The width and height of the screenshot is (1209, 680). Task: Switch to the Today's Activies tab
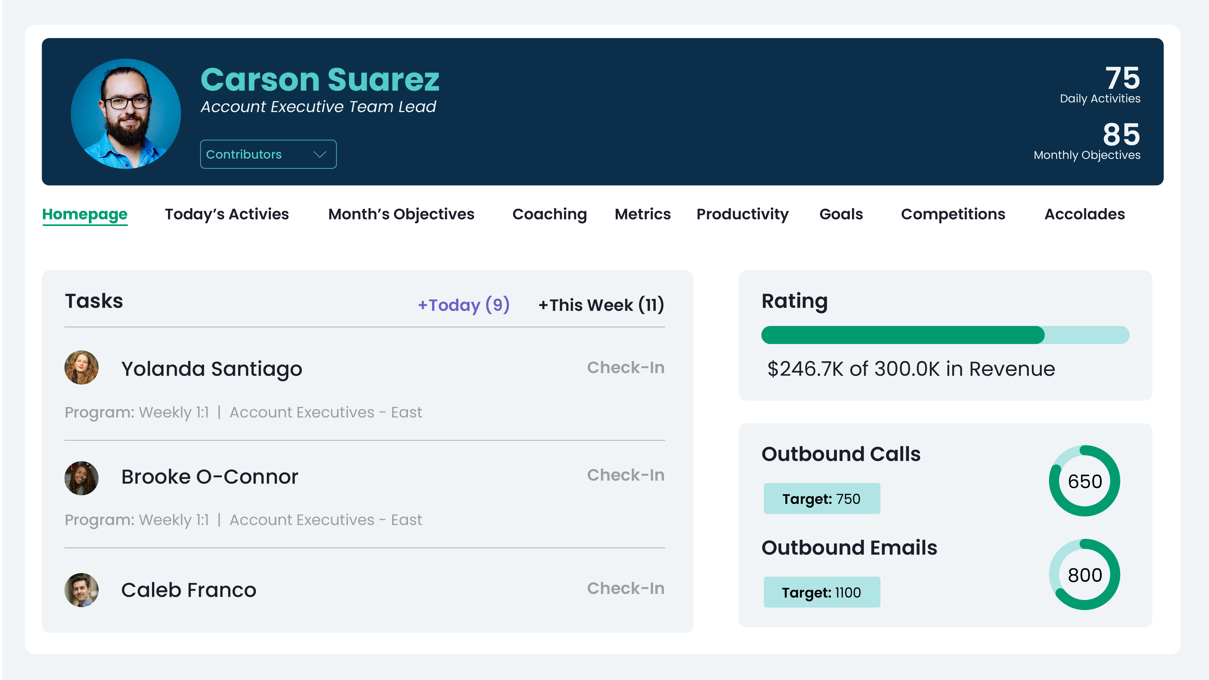(x=227, y=214)
